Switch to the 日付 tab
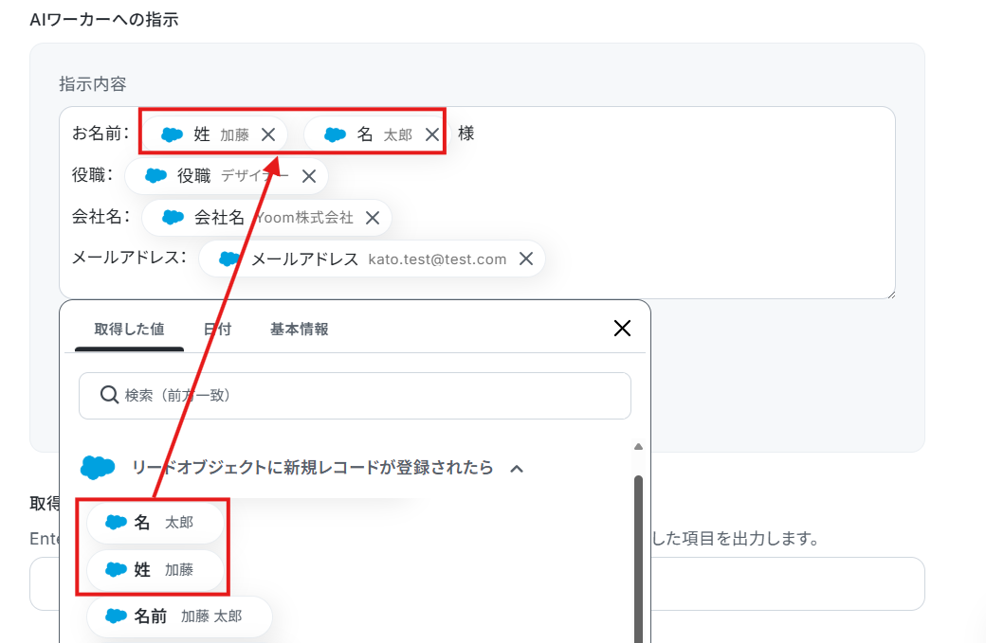 218,329
